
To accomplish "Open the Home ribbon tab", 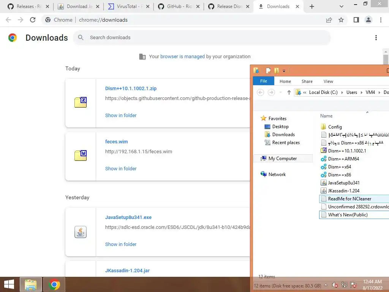I will 285,81.
